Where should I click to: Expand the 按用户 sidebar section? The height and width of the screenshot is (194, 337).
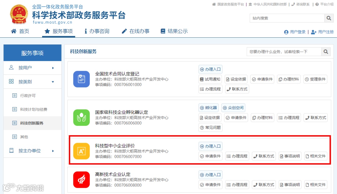32,68
